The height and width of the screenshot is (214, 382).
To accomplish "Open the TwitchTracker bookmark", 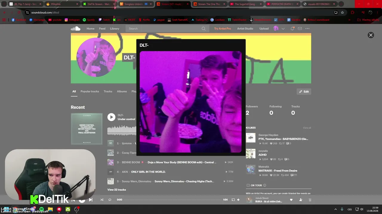I will (237, 20).
